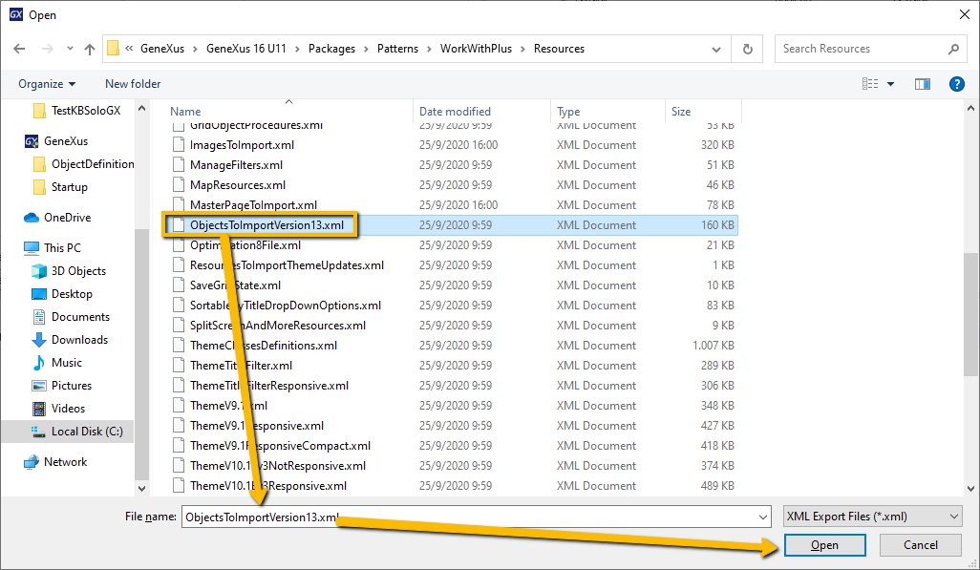Close the Open dialog window
980x570 pixels.
point(965,14)
